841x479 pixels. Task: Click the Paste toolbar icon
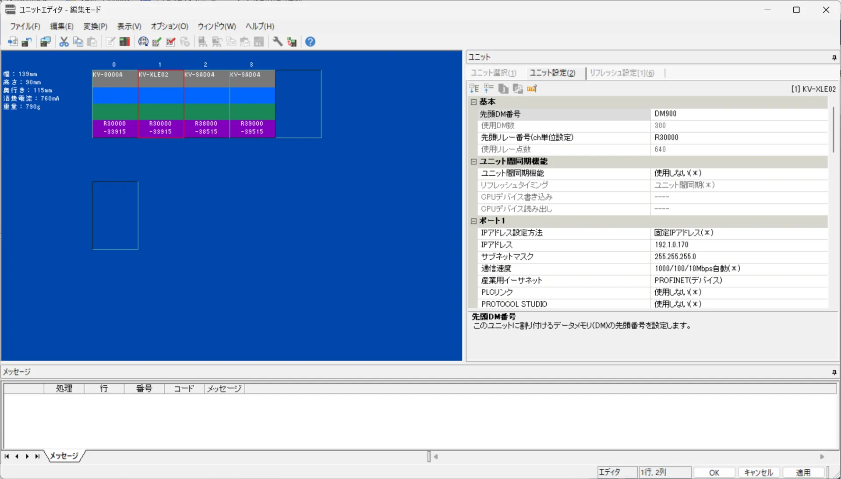coord(92,42)
